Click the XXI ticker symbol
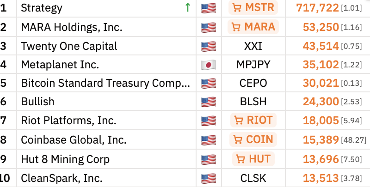Screen dimensions: 370x187 point(253,46)
